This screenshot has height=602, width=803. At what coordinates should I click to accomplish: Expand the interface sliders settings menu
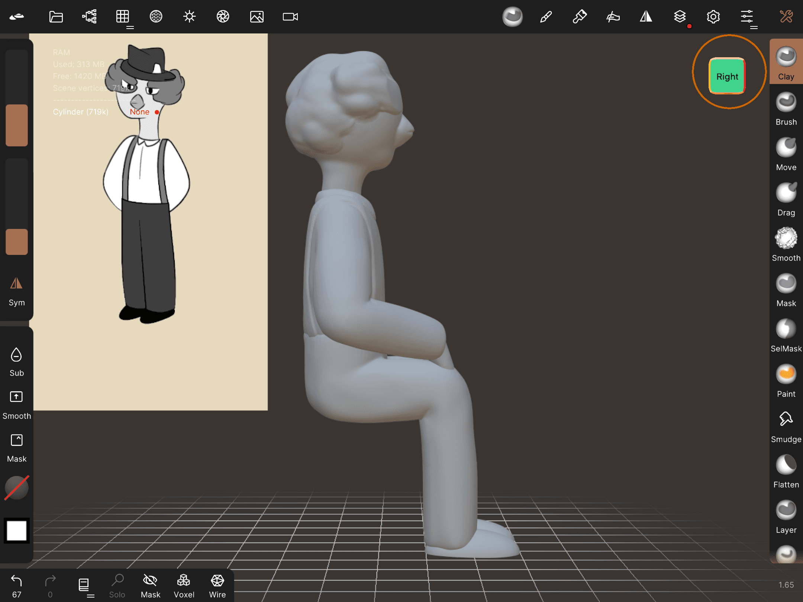[747, 17]
